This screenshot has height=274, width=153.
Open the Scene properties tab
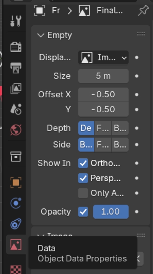point(16,109)
